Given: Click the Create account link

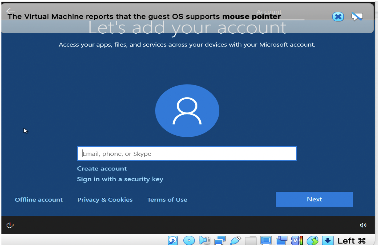Looking at the screenshot, I should click(x=102, y=168).
